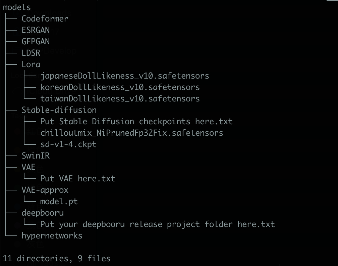Select chilloutmix_NiPrunedFp32Fix.safetensors file
Image resolution: width=338 pixels, height=266 pixels.
tap(131, 133)
